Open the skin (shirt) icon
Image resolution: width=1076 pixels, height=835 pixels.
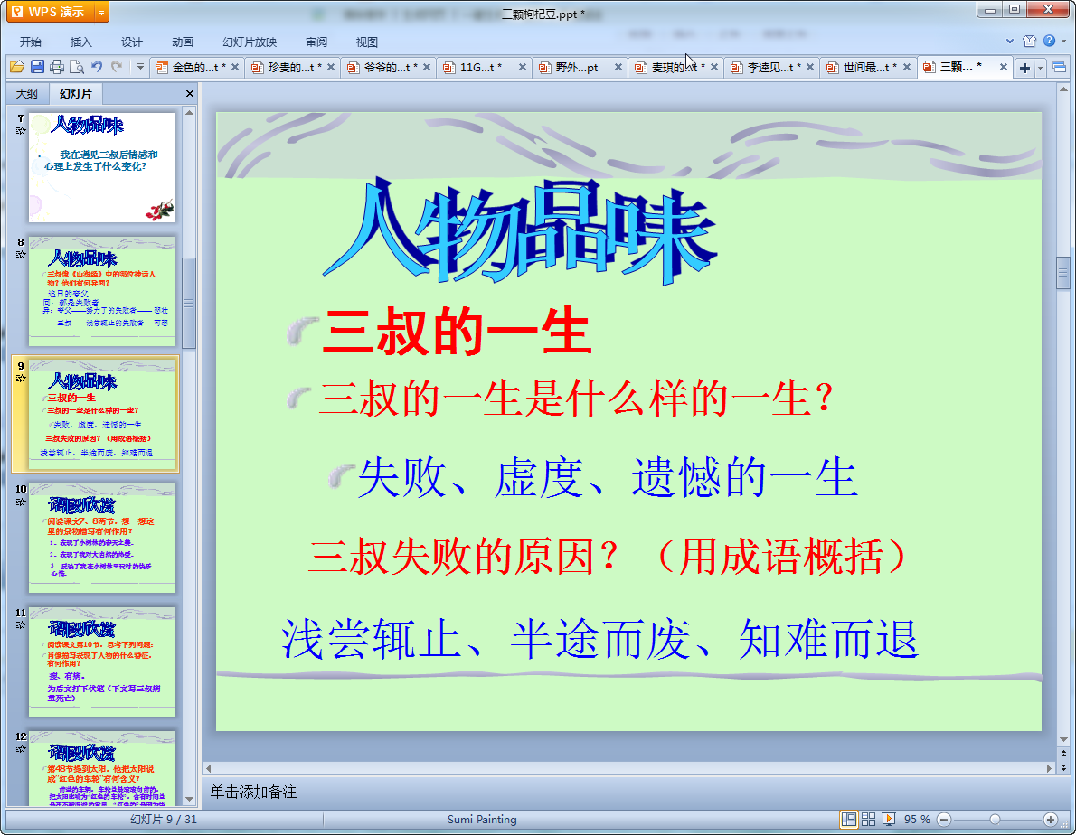1029,42
